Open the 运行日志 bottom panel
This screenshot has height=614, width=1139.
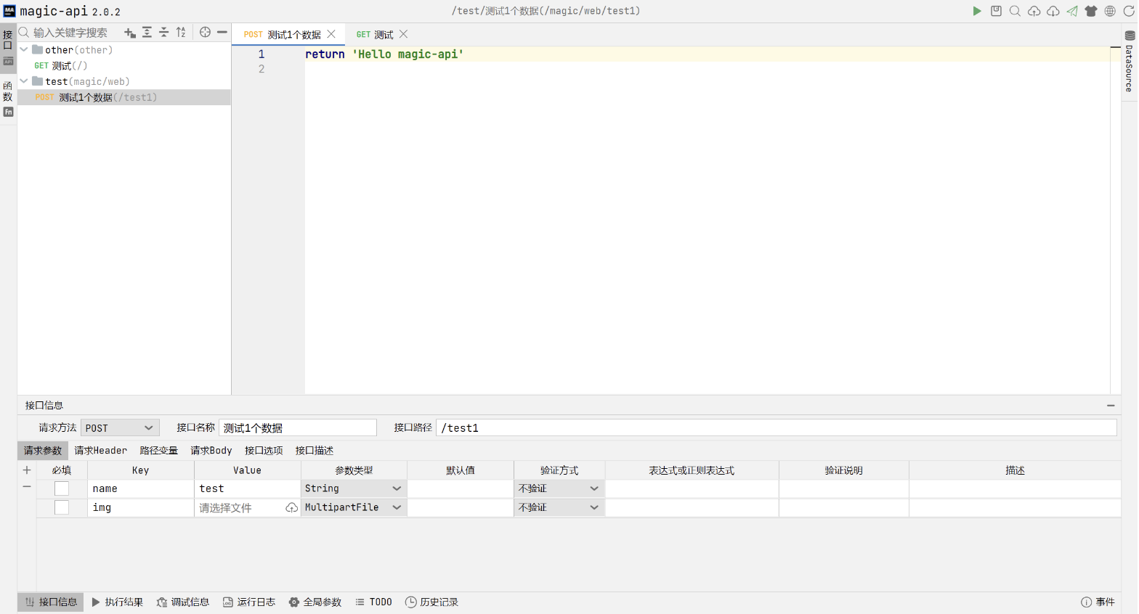click(x=249, y=602)
